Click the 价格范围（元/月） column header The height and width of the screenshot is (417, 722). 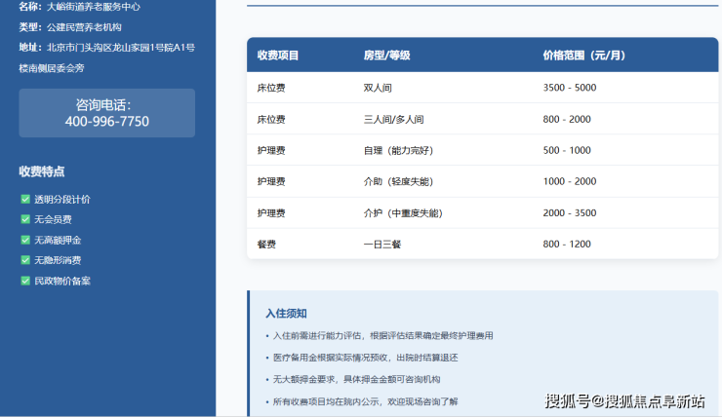tap(583, 56)
